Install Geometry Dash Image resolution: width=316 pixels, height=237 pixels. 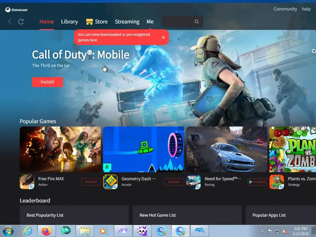[x=174, y=182]
